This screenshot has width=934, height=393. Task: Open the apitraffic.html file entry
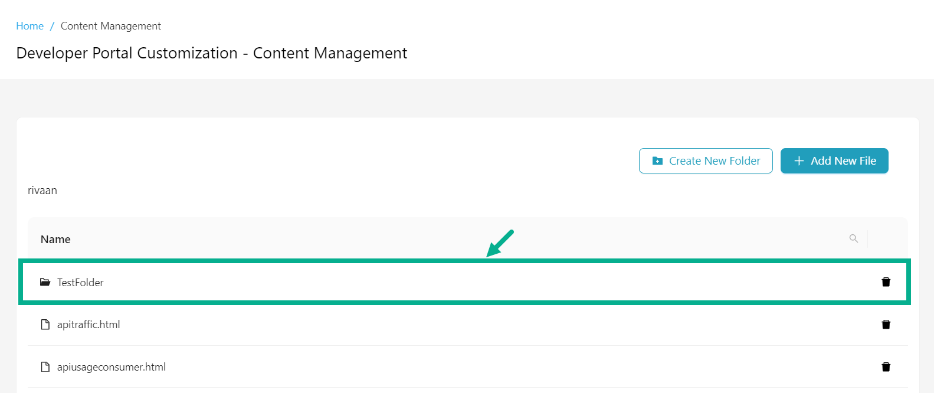point(89,324)
